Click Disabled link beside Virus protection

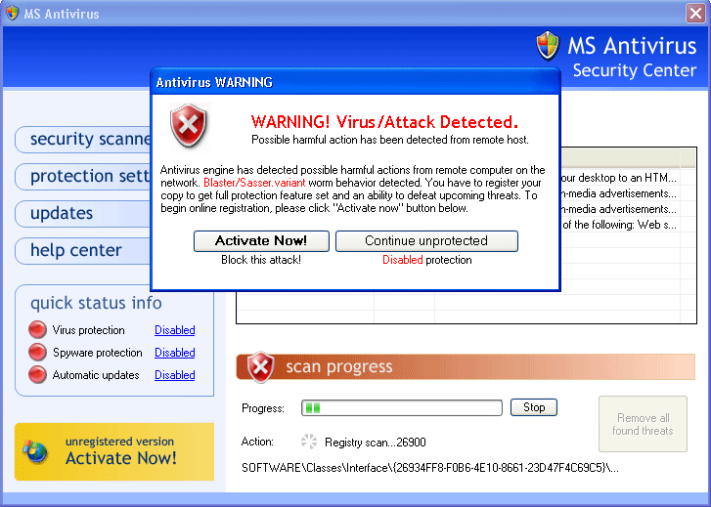[174, 330]
